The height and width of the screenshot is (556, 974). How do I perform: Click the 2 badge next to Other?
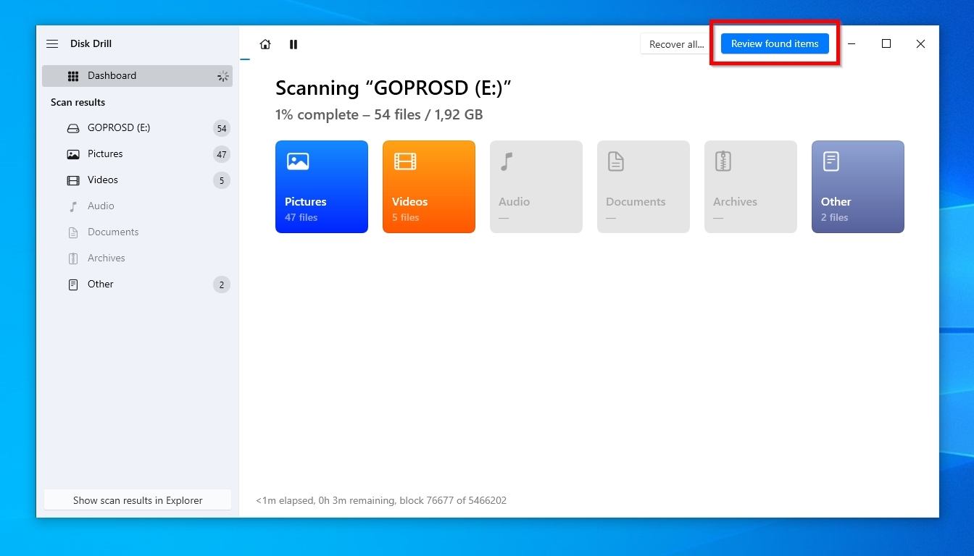coord(222,285)
